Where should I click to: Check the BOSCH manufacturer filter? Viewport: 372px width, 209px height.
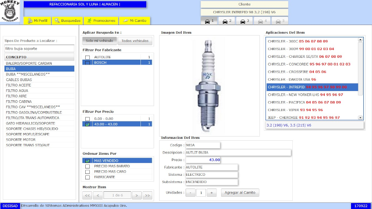tap(88, 63)
